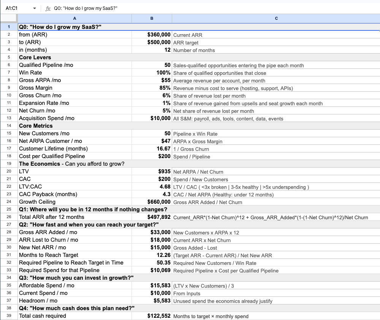380x320 pixels.
Task: Click the 'Gross ARPA /mo' cell
Action: (x=74, y=80)
